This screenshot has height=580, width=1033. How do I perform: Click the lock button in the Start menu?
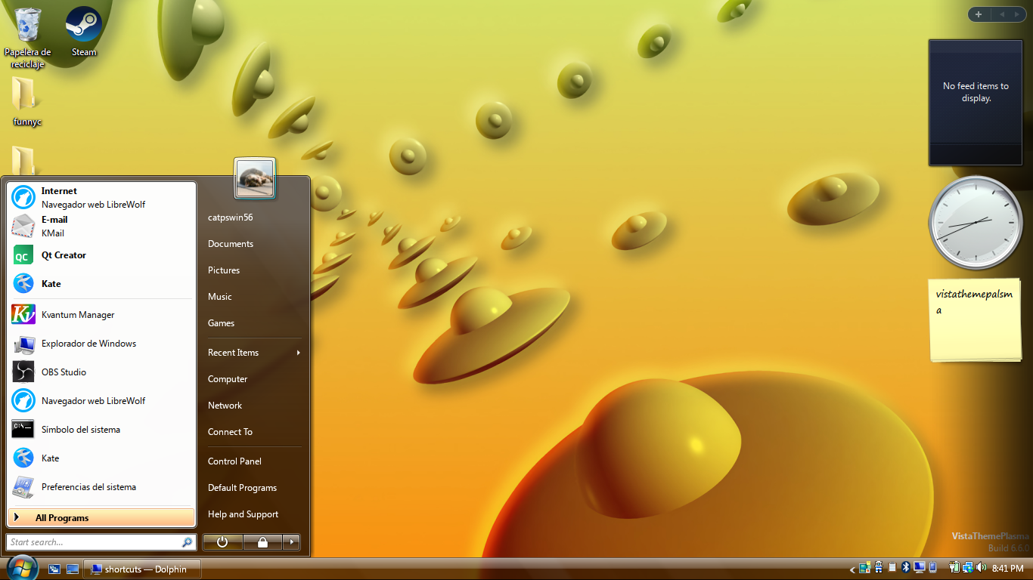(x=262, y=541)
